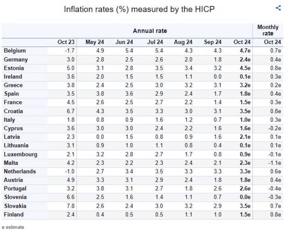Select Malta's monthly rate -1.1e
This screenshot has height=231, width=293.
click(274, 163)
